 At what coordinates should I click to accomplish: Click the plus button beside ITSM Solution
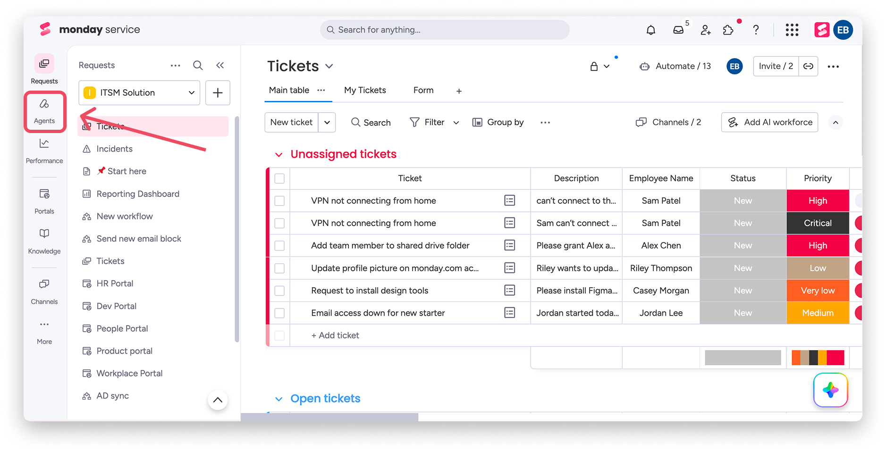218,92
